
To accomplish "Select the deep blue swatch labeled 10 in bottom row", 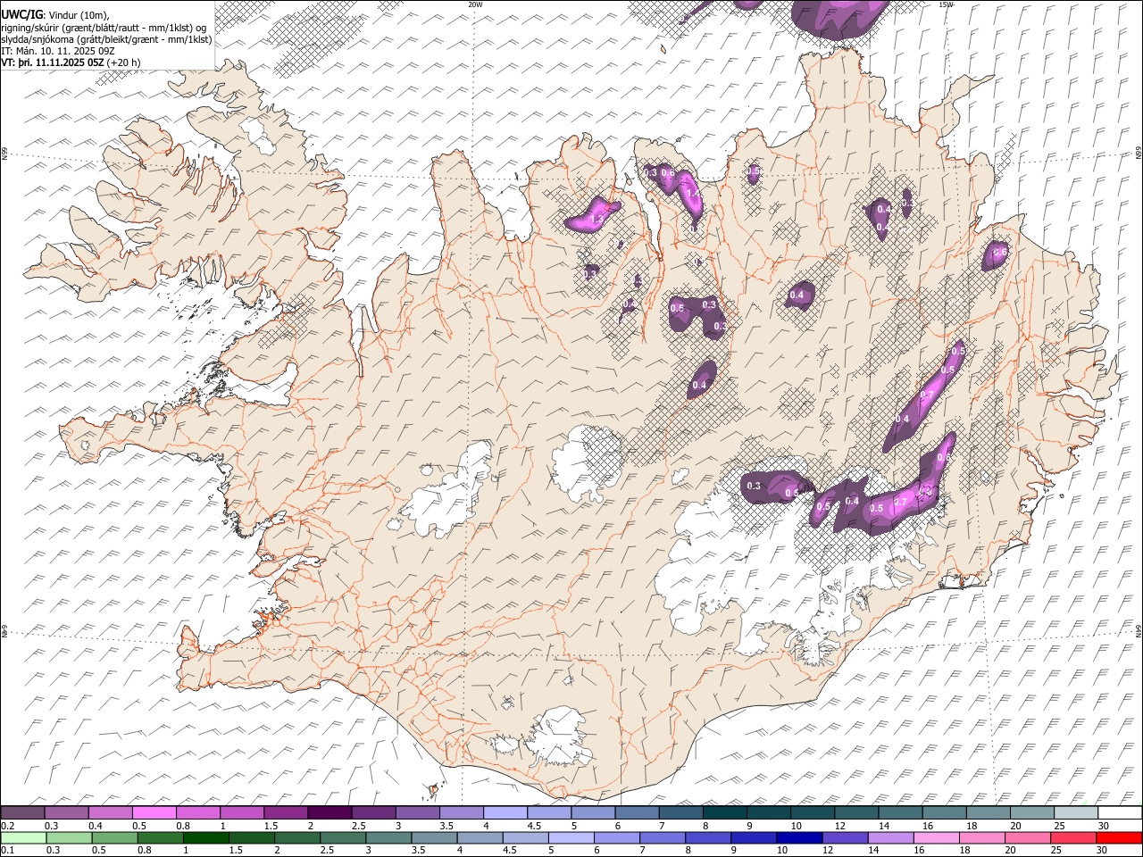I will pos(797,837).
